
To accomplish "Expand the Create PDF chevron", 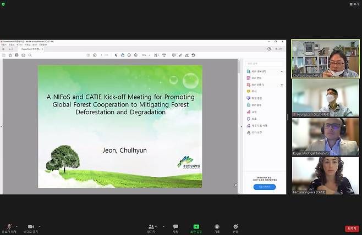I will 282,85.
